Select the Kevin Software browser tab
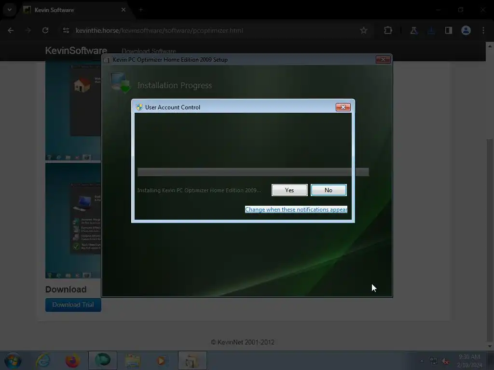This screenshot has width=494, height=370. coord(75,10)
